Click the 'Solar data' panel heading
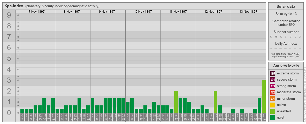Screen dimensions: 306x124 [286, 6]
